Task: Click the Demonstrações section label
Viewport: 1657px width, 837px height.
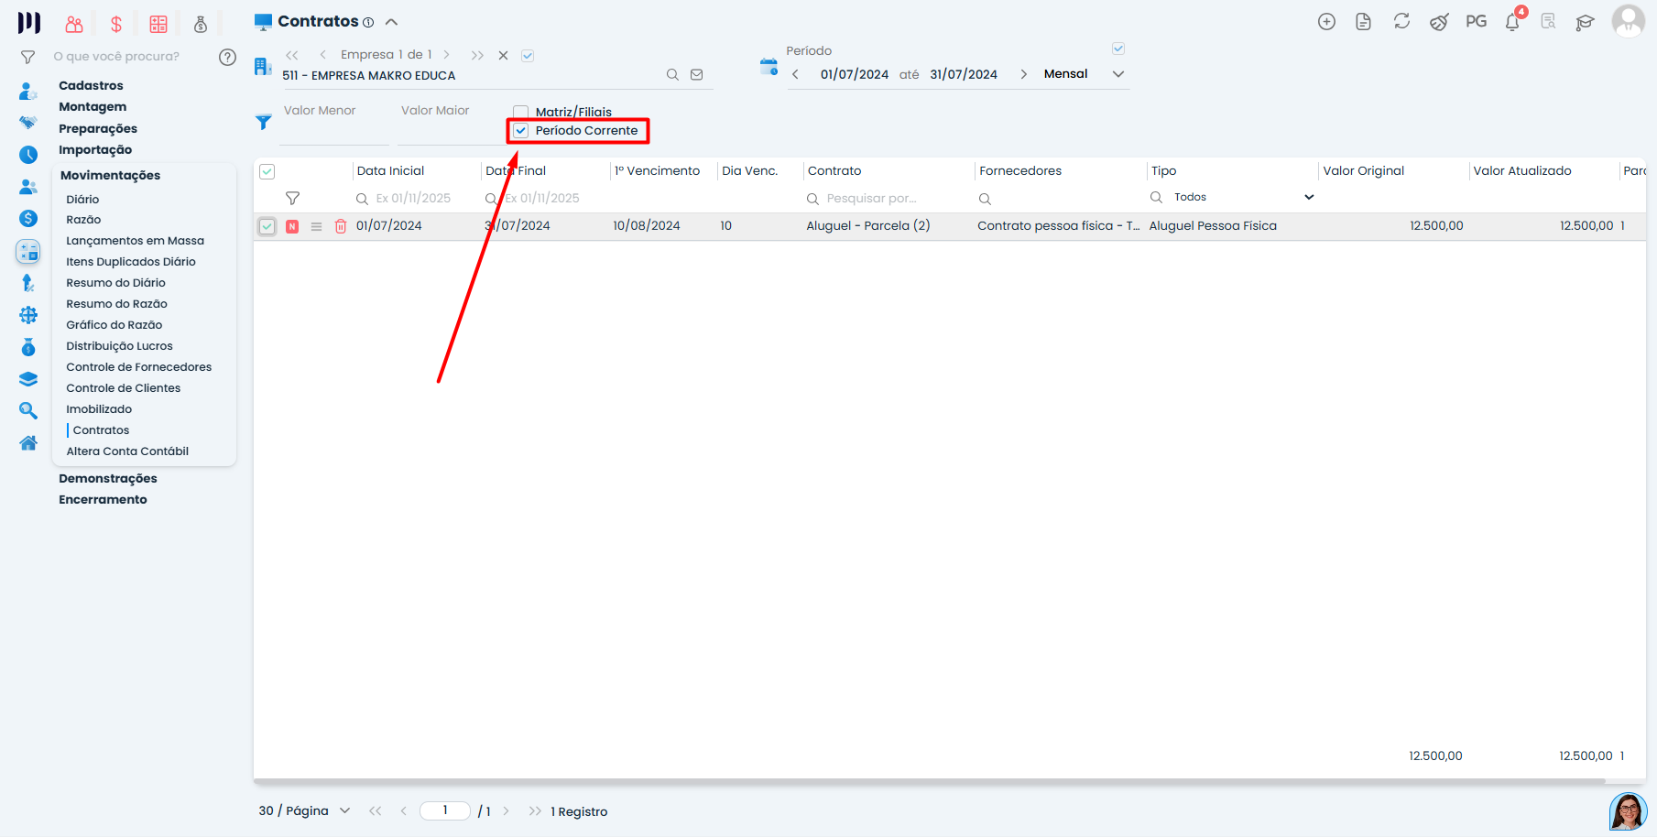Action: click(x=107, y=478)
